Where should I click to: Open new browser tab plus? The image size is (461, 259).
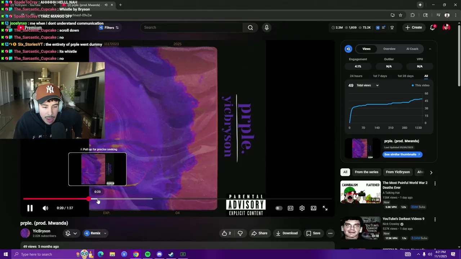click(x=120, y=5)
